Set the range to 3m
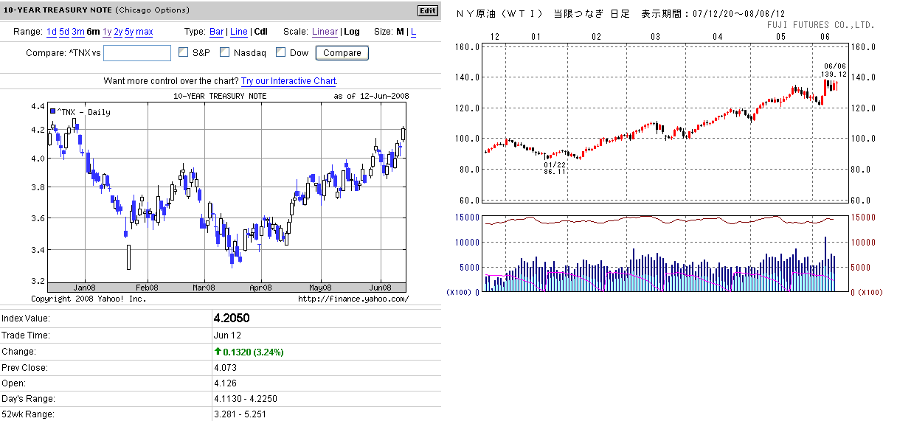 pos(77,32)
